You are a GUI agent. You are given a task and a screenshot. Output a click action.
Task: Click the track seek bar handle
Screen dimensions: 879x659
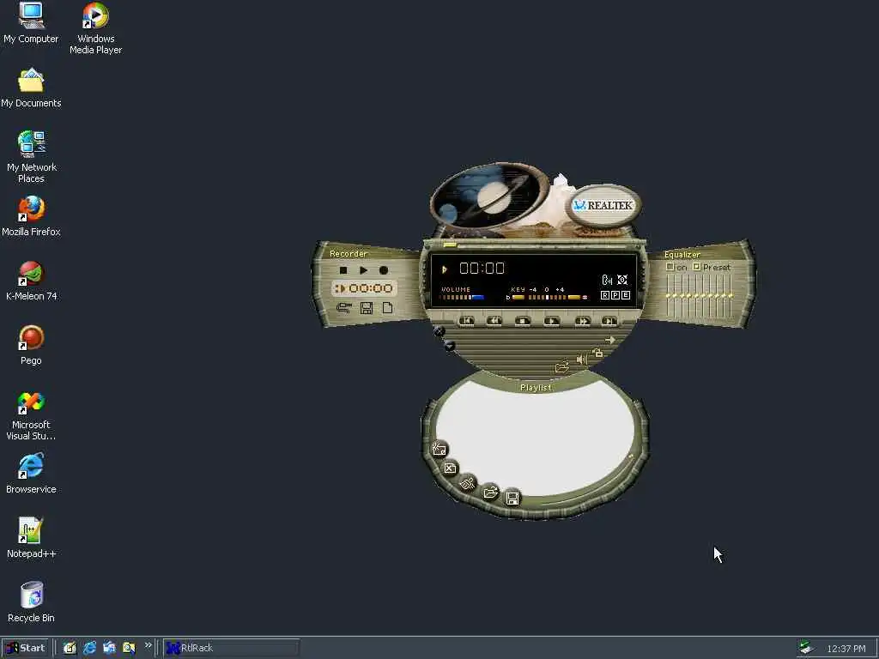coord(450,245)
